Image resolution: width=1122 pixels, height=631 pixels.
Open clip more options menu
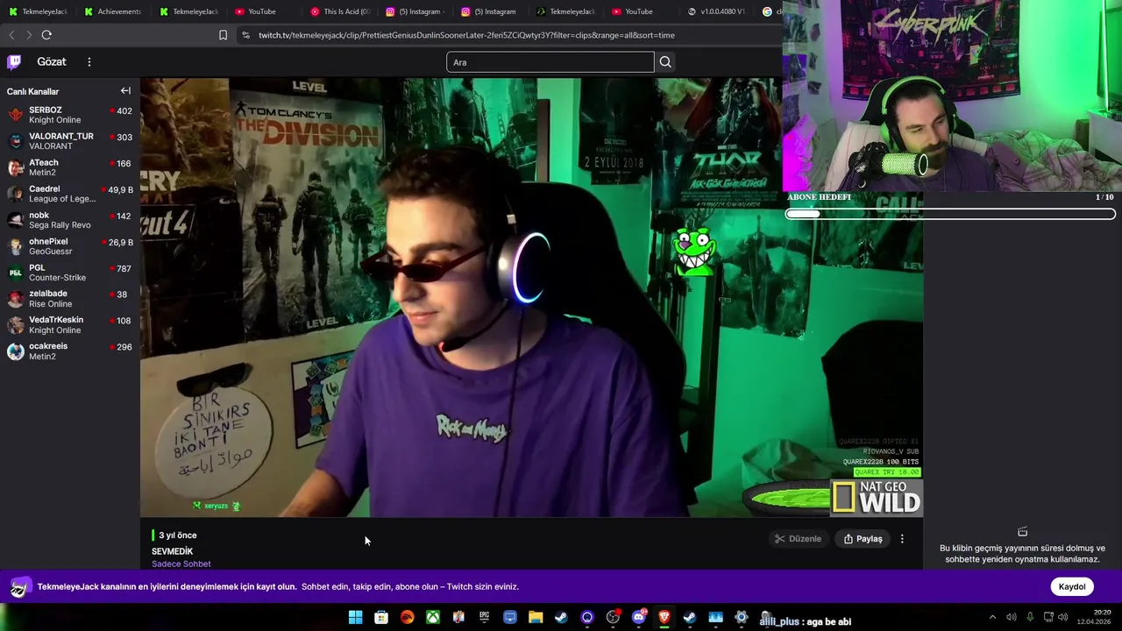coord(902,539)
